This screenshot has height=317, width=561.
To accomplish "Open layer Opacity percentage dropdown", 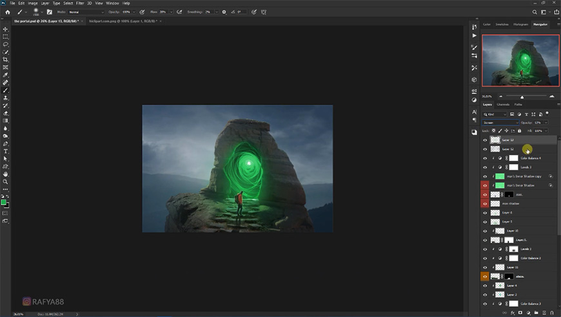I will [x=546, y=123].
